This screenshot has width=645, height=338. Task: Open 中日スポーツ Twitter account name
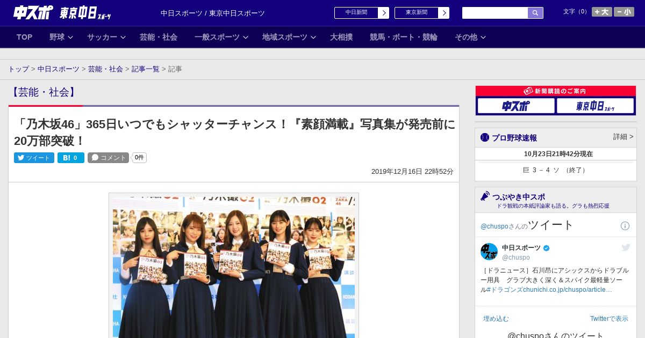(x=521, y=248)
